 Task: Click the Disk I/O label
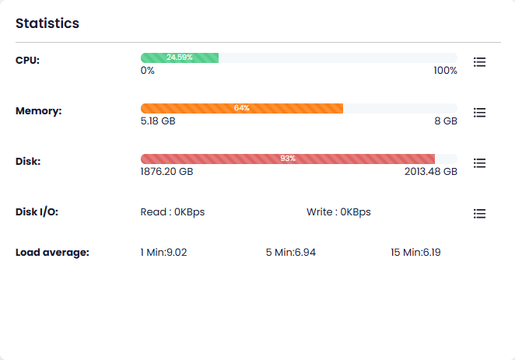tap(37, 211)
